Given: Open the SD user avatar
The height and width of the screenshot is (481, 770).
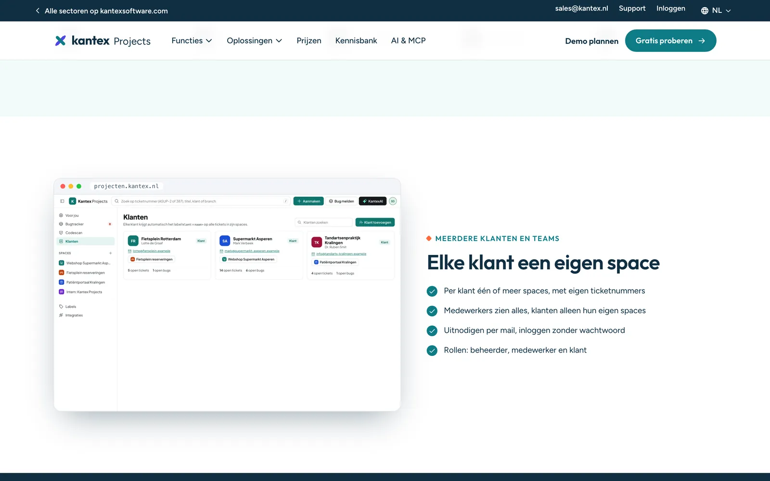Looking at the screenshot, I should tap(393, 201).
